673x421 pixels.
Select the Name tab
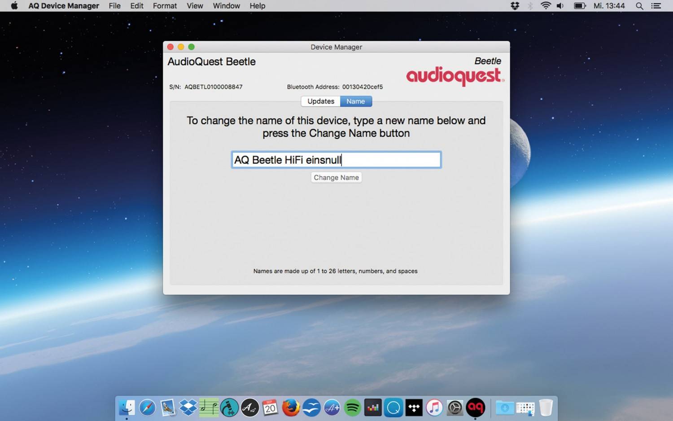pos(356,101)
